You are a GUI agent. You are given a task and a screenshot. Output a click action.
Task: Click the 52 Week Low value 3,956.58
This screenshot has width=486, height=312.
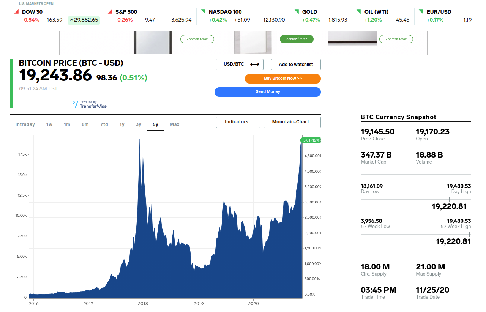tap(371, 221)
